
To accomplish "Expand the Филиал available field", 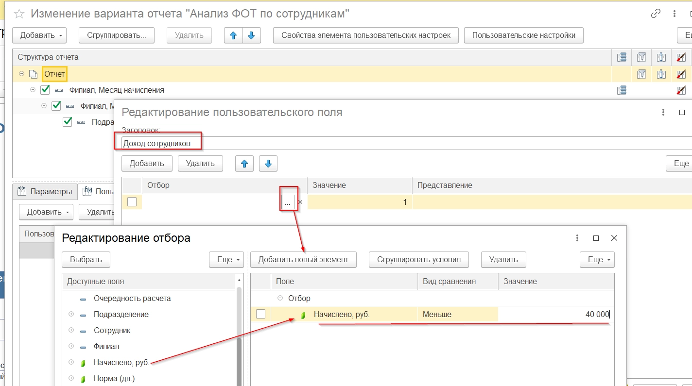I will [x=71, y=346].
